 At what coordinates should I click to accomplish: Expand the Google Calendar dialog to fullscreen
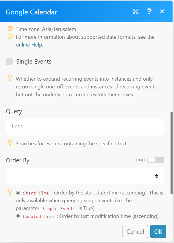point(136,12)
